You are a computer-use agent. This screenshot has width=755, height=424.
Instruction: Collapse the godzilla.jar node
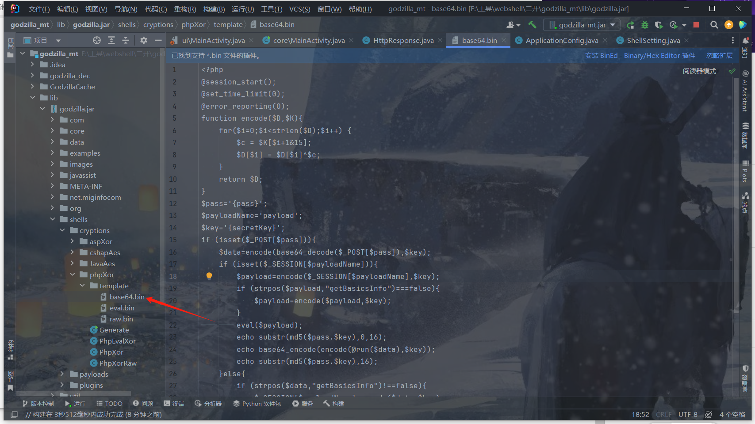[42, 109]
